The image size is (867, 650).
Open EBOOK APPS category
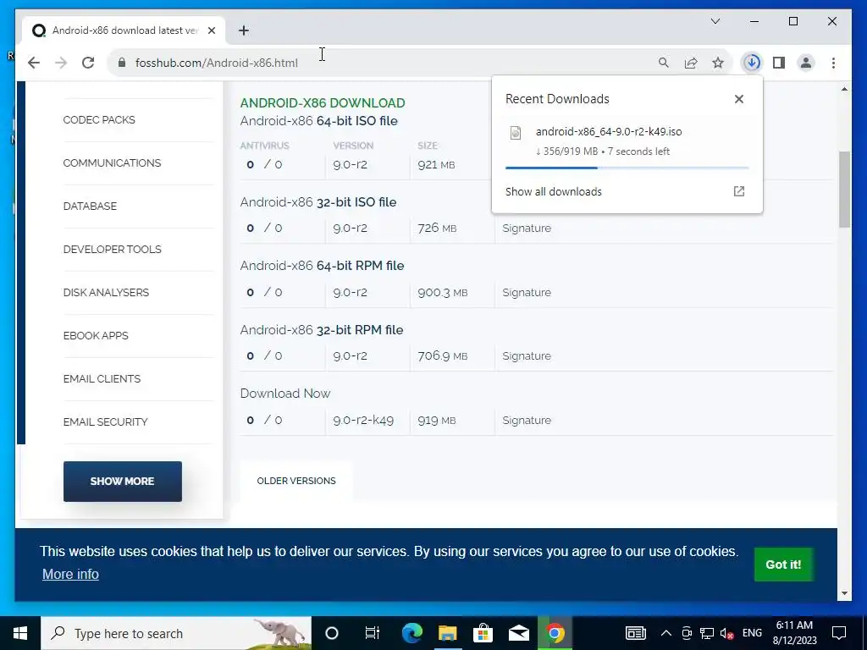click(96, 335)
